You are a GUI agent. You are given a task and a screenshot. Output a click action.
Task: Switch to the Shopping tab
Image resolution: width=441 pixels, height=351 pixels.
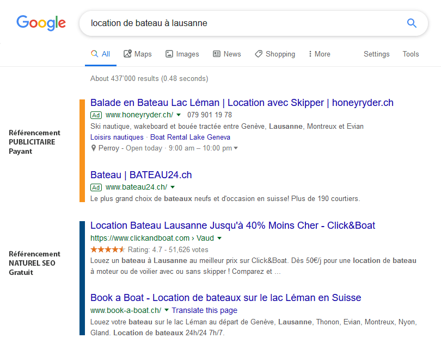coord(275,54)
